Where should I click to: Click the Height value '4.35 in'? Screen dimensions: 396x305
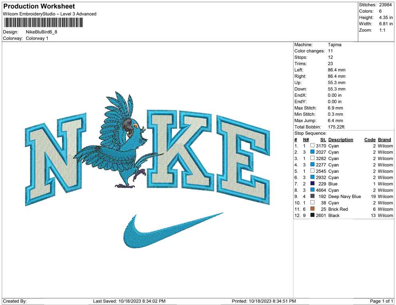coord(386,18)
